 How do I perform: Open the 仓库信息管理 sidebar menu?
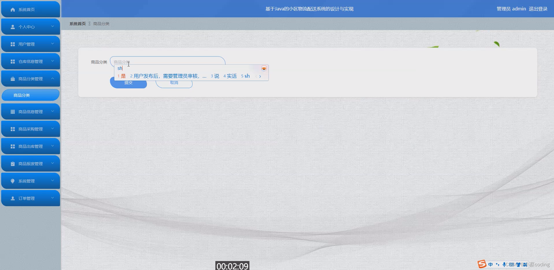coord(31,61)
